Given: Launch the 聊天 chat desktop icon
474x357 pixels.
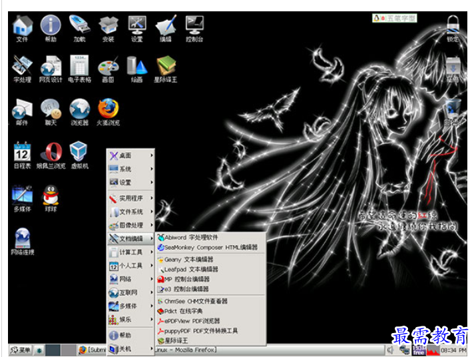Looking at the screenshot, I should click(x=51, y=112).
